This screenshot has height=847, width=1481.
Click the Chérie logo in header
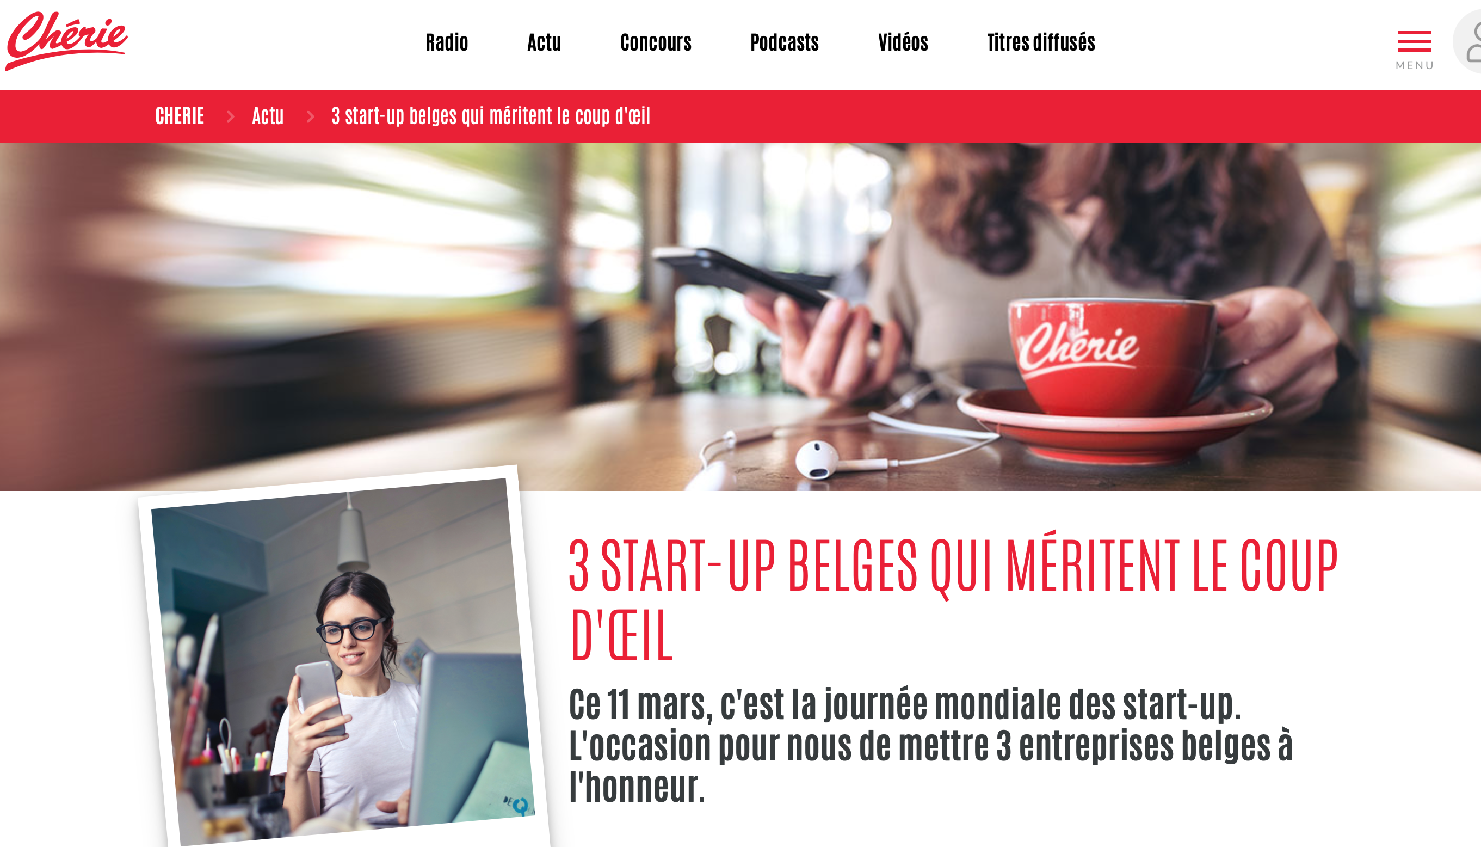click(66, 41)
